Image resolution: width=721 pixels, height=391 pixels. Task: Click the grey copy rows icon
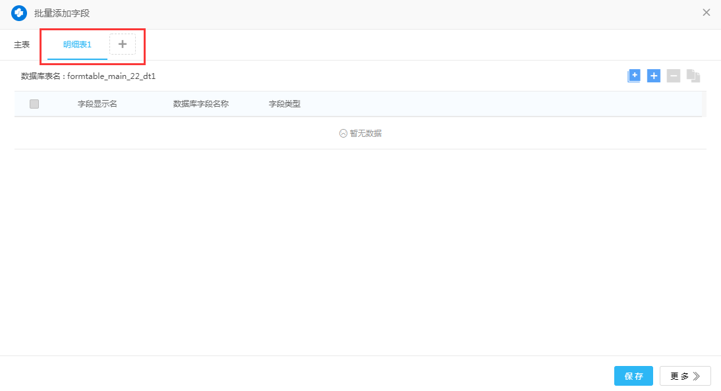pyautogui.click(x=693, y=76)
